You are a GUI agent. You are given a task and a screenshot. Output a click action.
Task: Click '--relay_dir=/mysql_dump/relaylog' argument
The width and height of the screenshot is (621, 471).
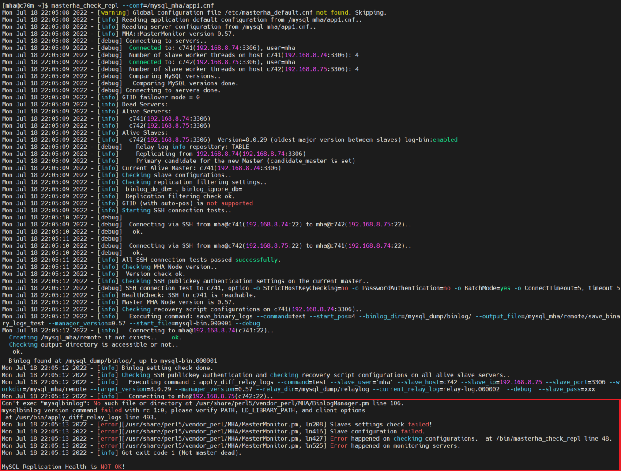pyautogui.click(x=312, y=389)
